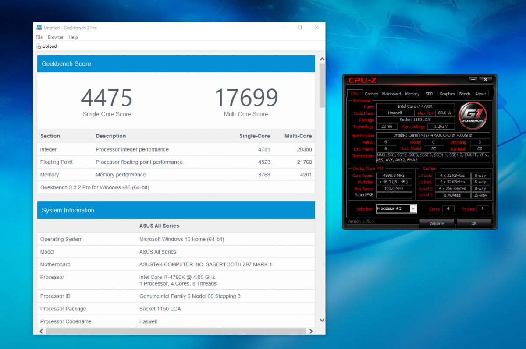Click the CPU-Z Specification field
This screenshot has height=349, width=526.
(x=433, y=135)
